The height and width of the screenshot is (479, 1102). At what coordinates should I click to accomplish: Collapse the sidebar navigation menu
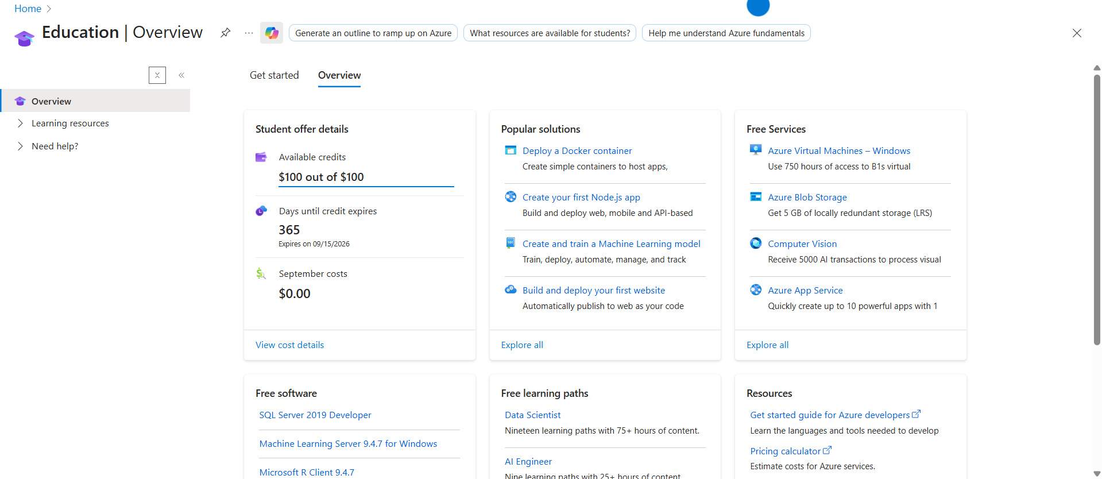point(181,75)
